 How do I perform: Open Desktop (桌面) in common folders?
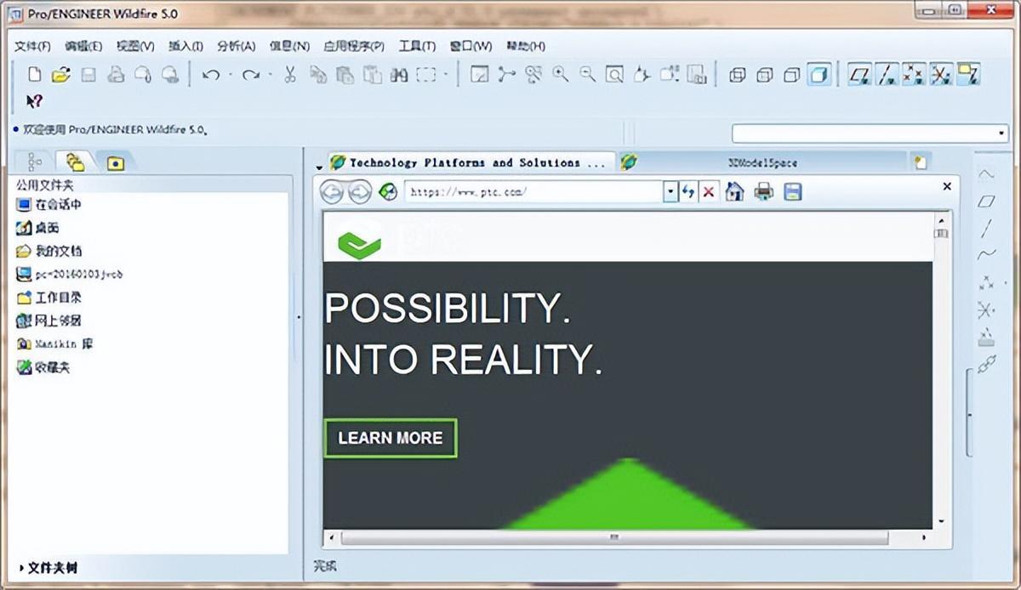tap(38, 228)
